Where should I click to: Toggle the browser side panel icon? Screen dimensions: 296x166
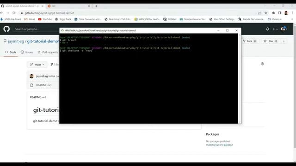(x=280, y=13)
